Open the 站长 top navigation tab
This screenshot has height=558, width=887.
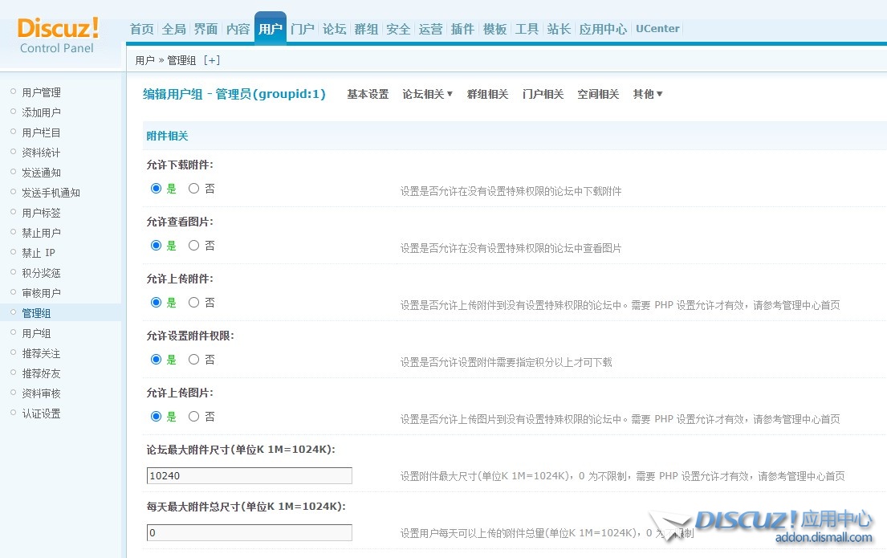point(559,29)
